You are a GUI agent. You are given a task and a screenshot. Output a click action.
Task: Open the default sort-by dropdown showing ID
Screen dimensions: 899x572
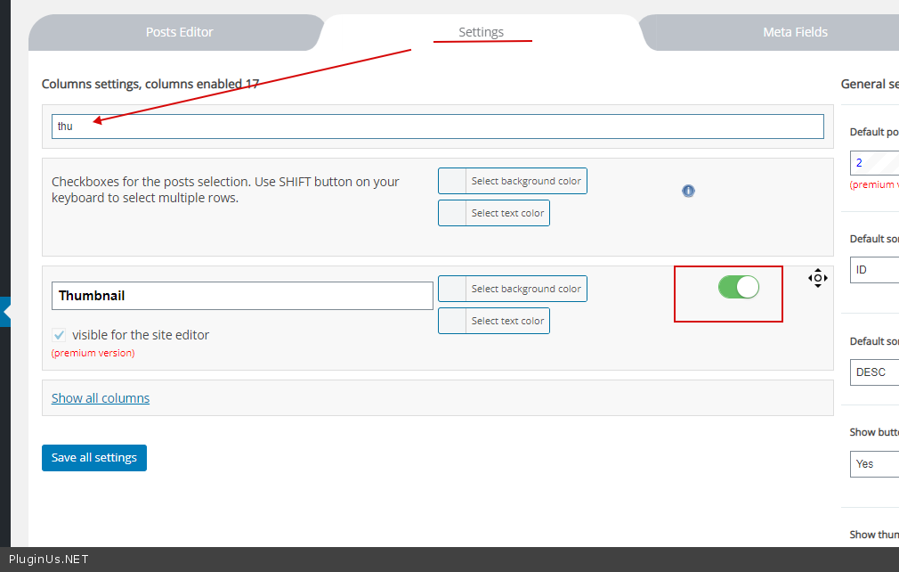[x=874, y=270]
